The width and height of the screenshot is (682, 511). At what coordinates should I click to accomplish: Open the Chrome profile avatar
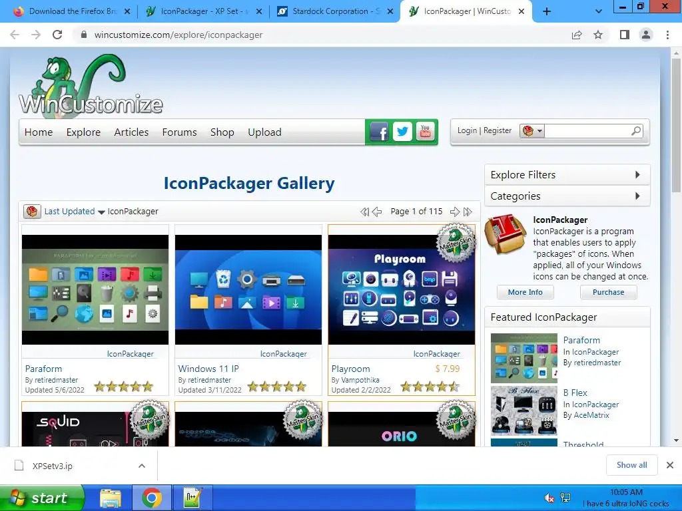(x=646, y=35)
